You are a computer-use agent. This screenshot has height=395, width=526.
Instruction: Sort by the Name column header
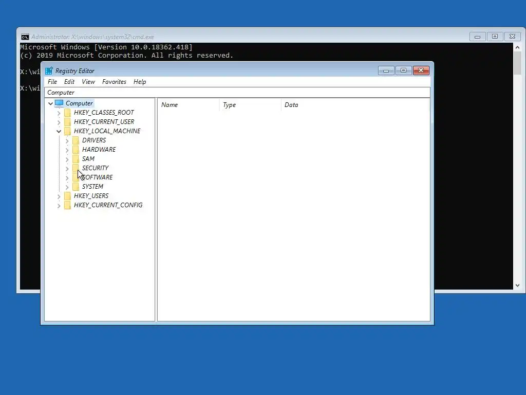(x=189, y=105)
